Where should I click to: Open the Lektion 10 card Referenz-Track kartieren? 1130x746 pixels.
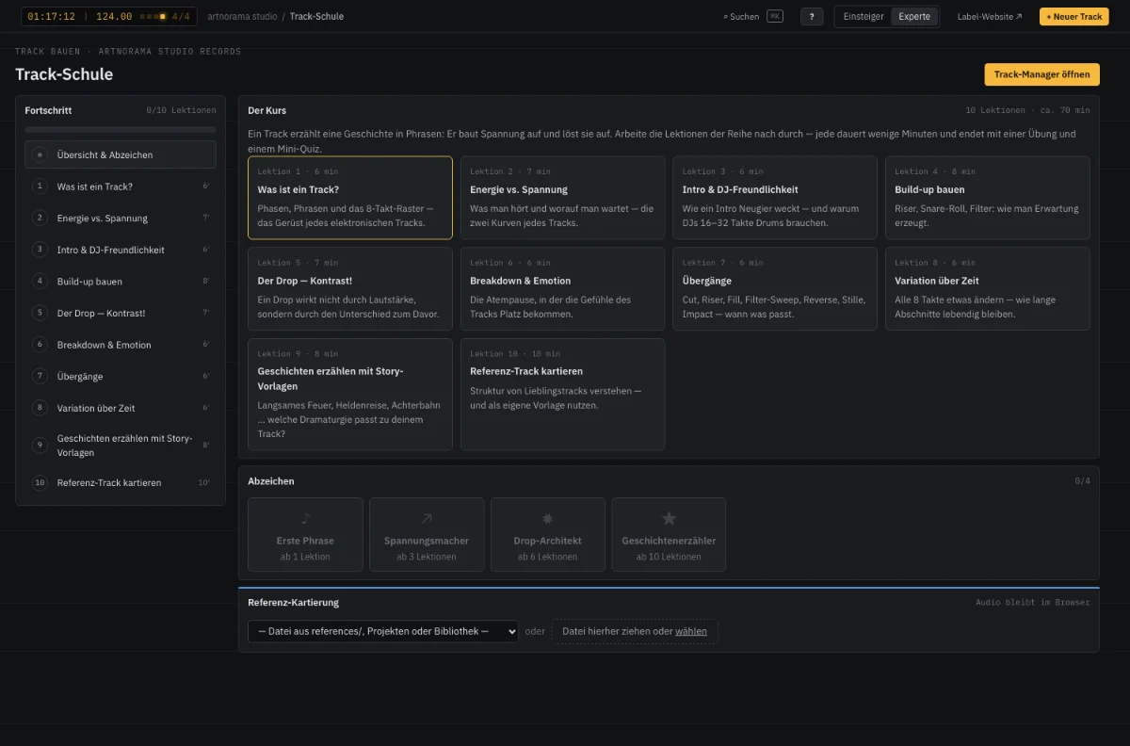pos(563,395)
